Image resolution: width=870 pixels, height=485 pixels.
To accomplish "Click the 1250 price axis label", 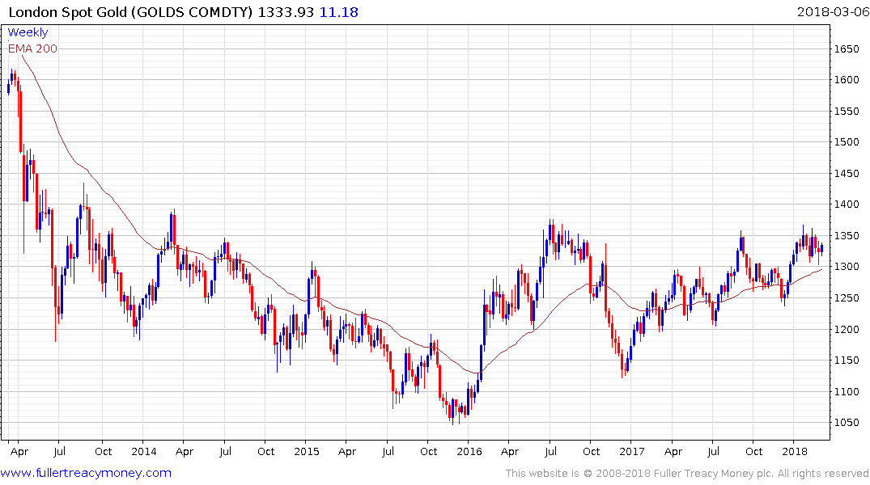I will (x=847, y=298).
